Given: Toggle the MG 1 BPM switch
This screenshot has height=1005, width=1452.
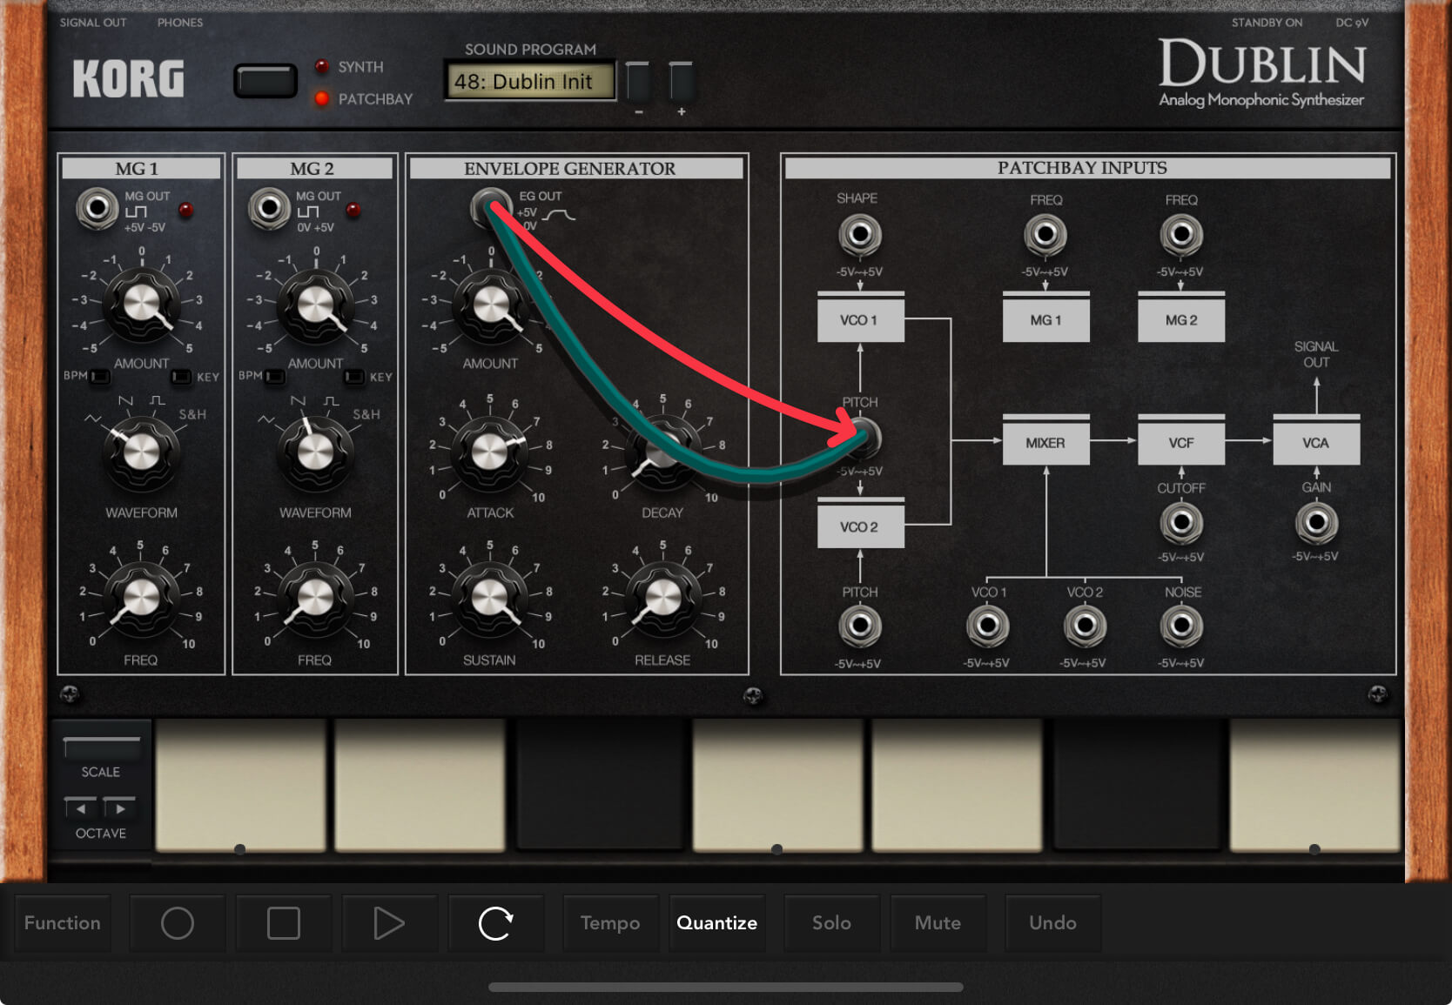Looking at the screenshot, I should pos(101,377).
